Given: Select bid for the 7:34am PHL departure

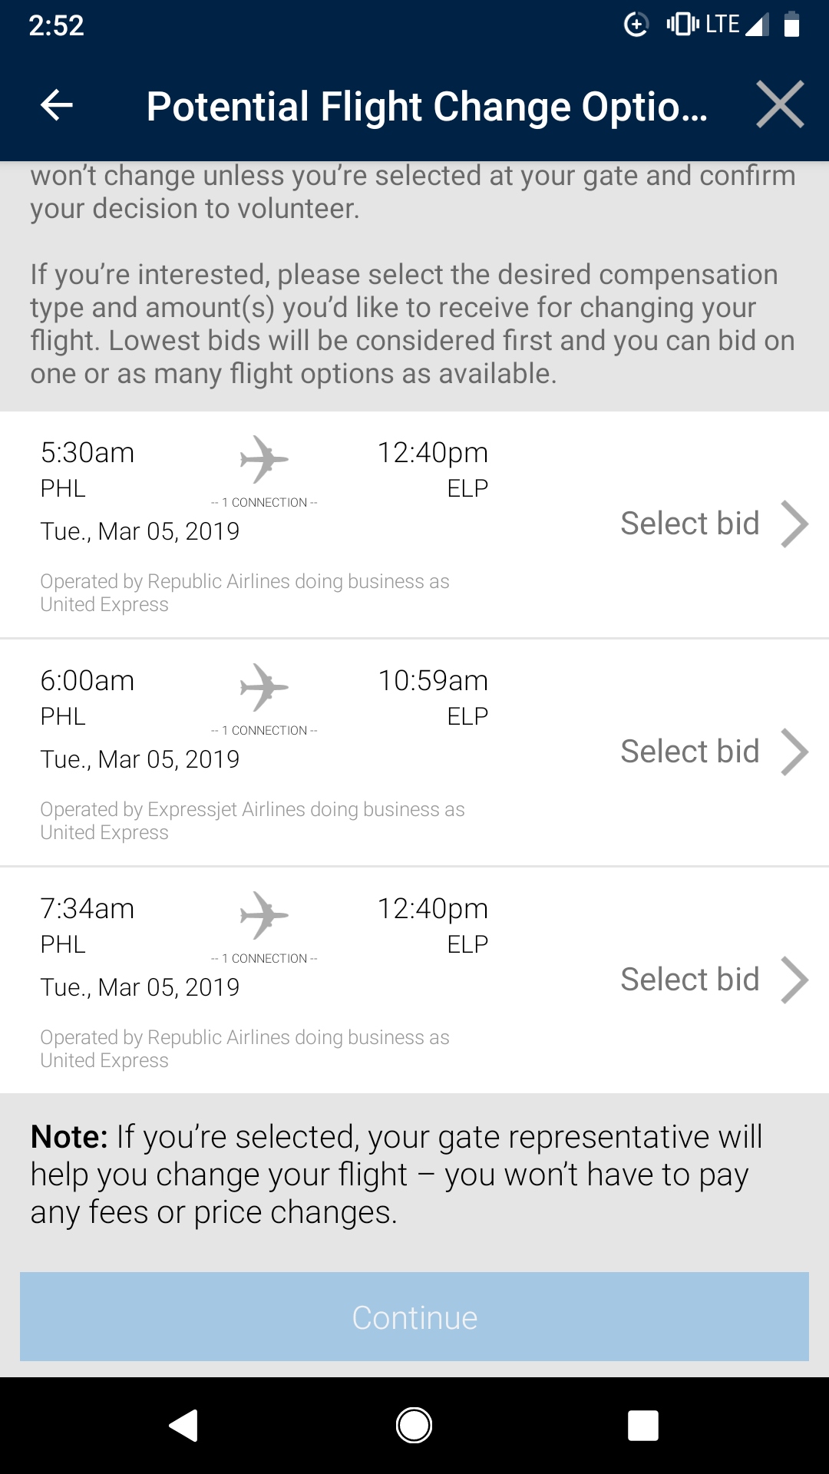Looking at the screenshot, I should (689, 980).
